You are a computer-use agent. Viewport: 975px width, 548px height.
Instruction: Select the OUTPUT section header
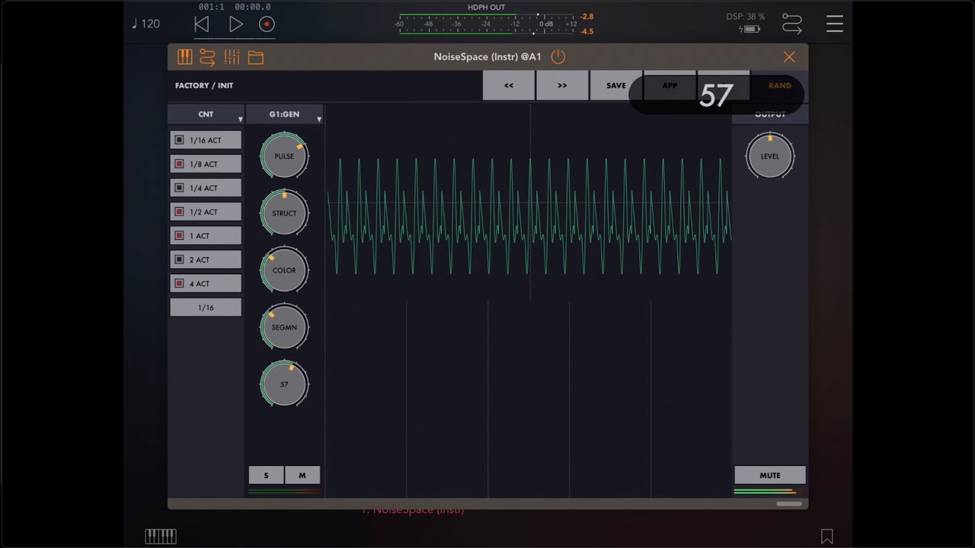coord(770,114)
